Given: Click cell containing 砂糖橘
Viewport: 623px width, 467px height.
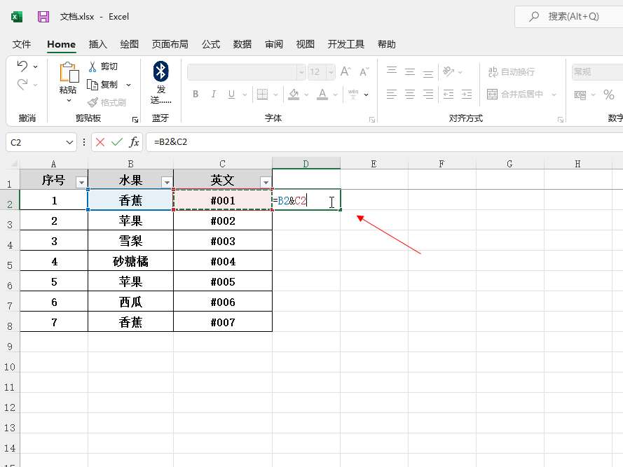Looking at the screenshot, I should [x=131, y=261].
